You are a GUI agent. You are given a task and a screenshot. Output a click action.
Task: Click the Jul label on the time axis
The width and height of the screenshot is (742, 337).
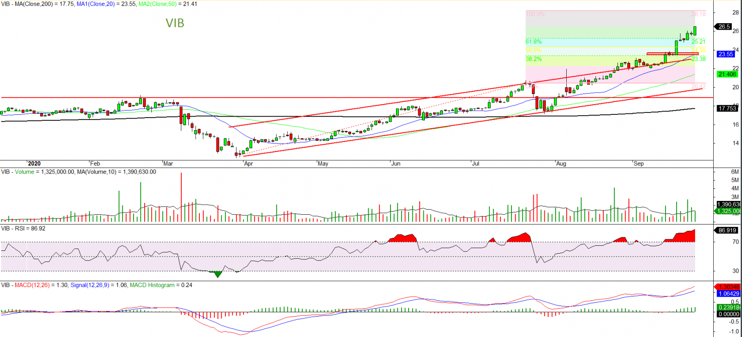pos(476,163)
